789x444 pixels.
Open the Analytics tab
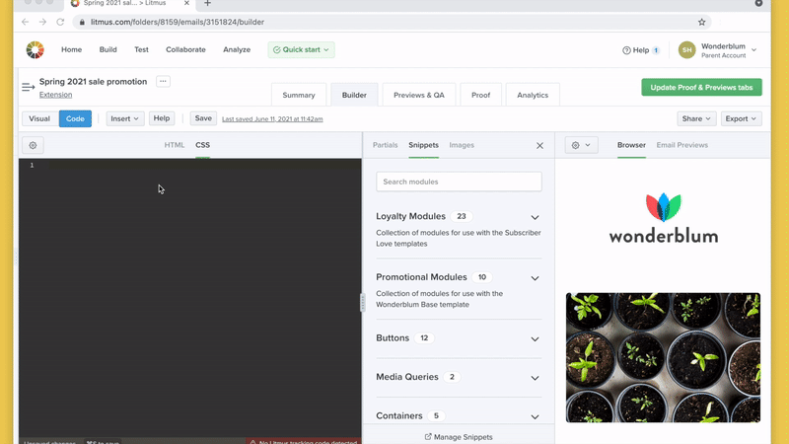click(x=533, y=95)
